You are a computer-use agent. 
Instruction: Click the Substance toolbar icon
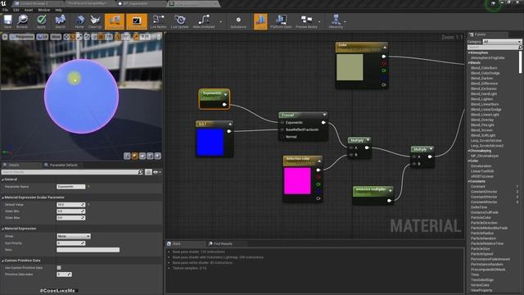[x=238, y=21]
